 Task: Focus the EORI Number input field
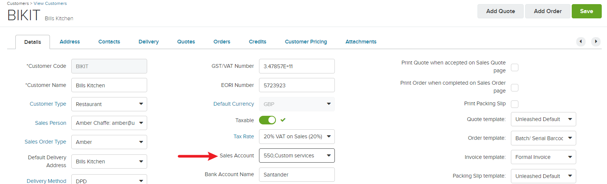pyautogui.click(x=297, y=85)
